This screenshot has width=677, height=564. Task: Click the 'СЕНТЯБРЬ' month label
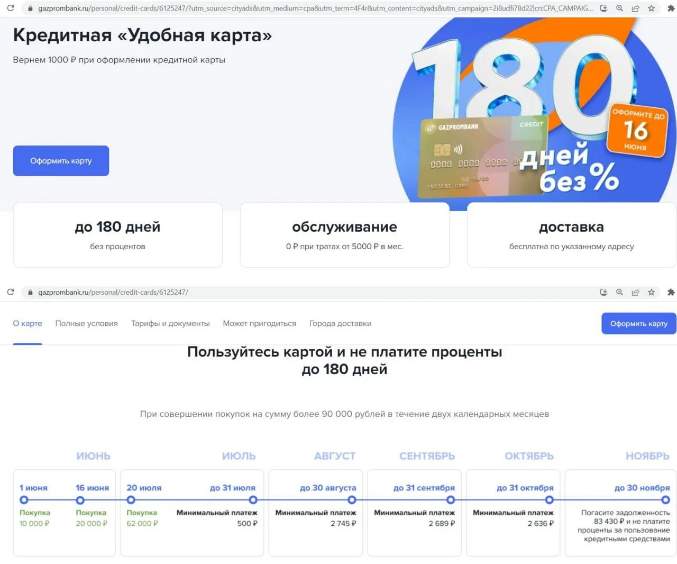(427, 456)
